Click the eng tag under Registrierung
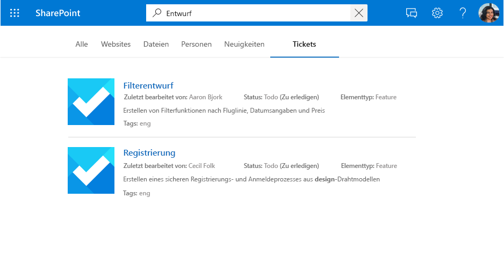This screenshot has width=504, height=278. 145,193
